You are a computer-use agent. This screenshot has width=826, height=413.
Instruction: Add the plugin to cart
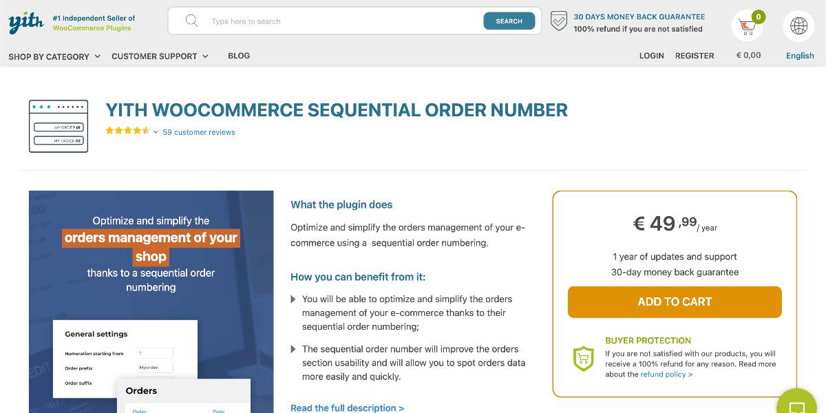pos(675,302)
